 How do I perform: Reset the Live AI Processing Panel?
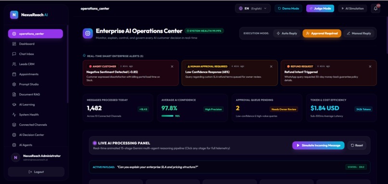tap(357, 145)
